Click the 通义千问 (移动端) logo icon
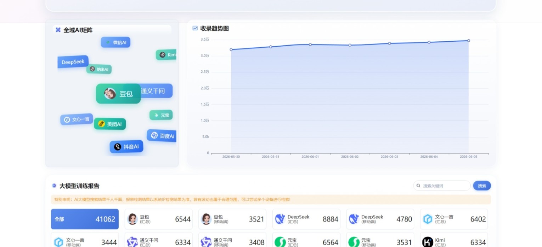This screenshot has width=542, height=247. [206, 242]
